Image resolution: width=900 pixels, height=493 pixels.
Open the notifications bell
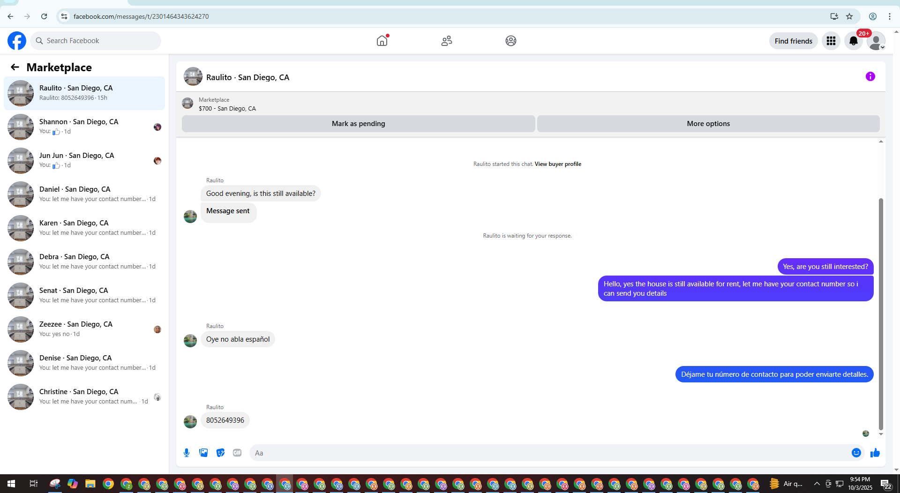(854, 41)
